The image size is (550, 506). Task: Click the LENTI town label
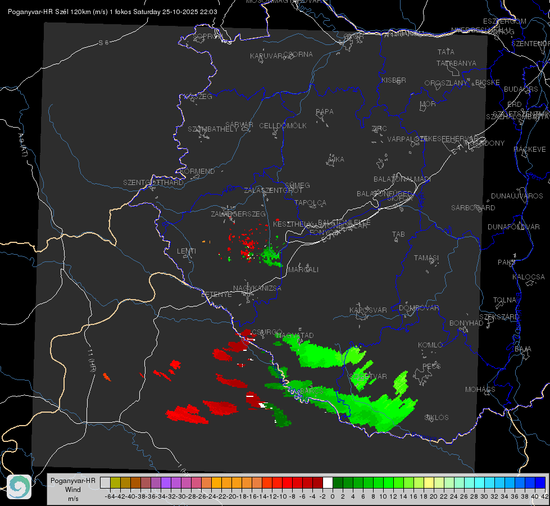[x=187, y=251]
